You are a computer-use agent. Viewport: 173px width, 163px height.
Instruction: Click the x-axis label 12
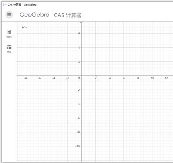tap(167, 78)
